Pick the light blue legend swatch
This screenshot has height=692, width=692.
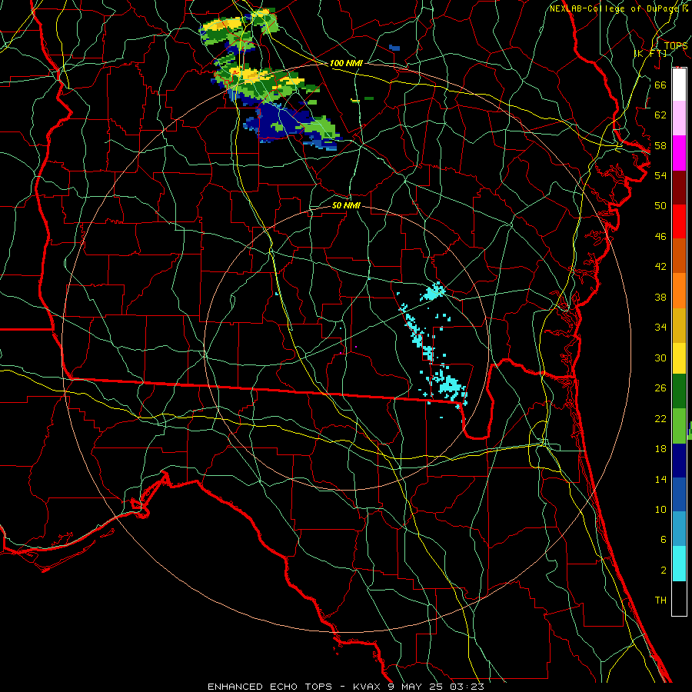(679, 529)
